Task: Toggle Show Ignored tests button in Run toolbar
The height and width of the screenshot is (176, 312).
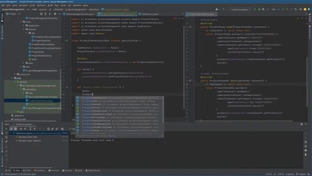Action: (15, 129)
